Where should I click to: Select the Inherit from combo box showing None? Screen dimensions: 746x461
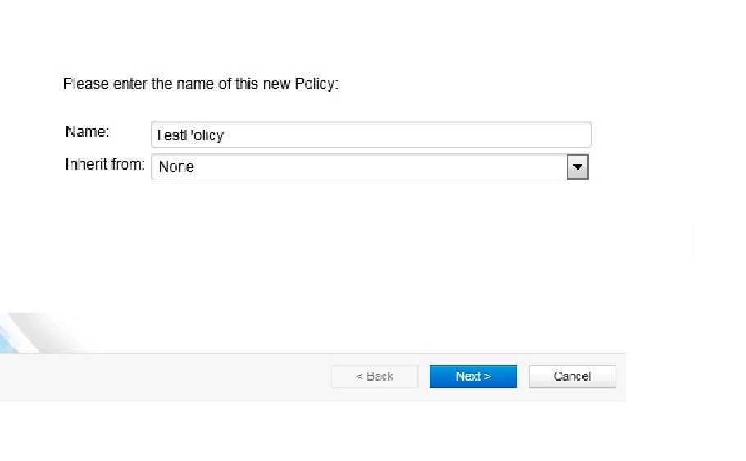(x=361, y=167)
